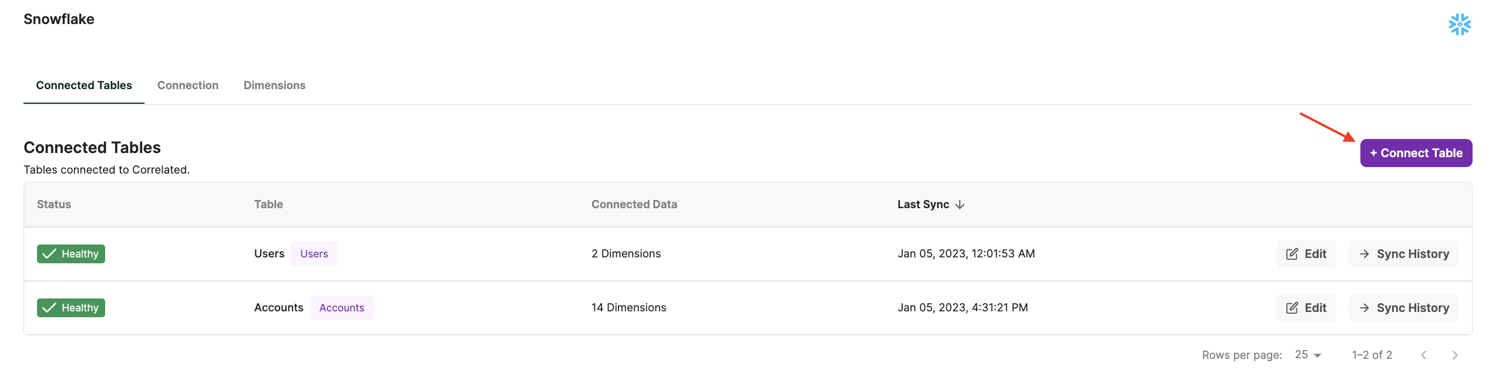Click next page chevron in pagination
This screenshot has height=387, width=1499.
coord(1454,355)
